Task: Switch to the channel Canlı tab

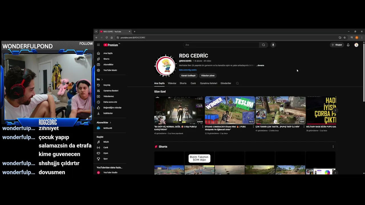Action: pos(193,83)
